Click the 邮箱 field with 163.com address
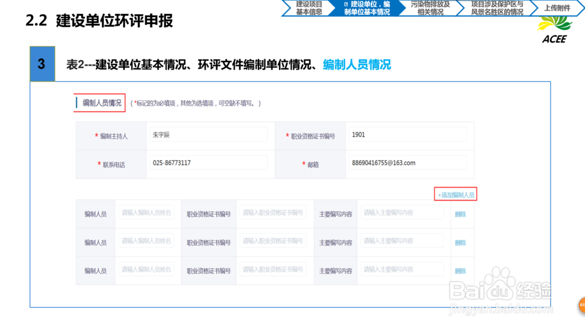This screenshot has width=585, height=329. pyautogui.click(x=407, y=163)
